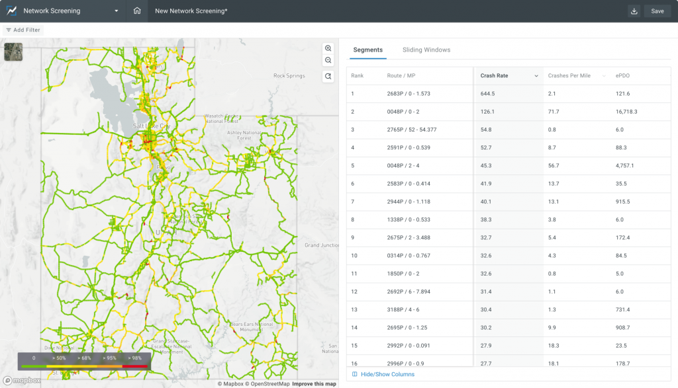
Task: Click the app logo in top-left corner
Action: (x=11, y=11)
